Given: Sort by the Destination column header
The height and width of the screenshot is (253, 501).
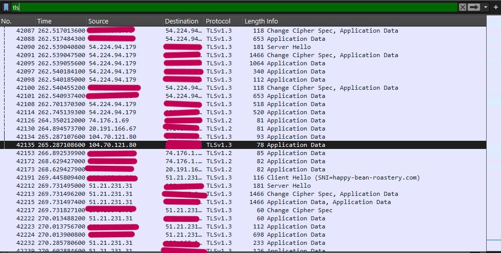Looking at the screenshot, I should coord(183,21).
